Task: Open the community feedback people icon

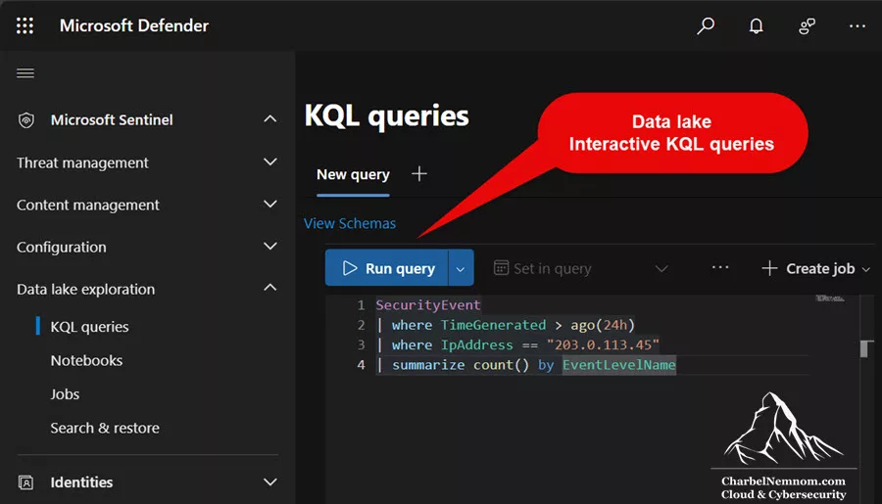Action: 808,25
